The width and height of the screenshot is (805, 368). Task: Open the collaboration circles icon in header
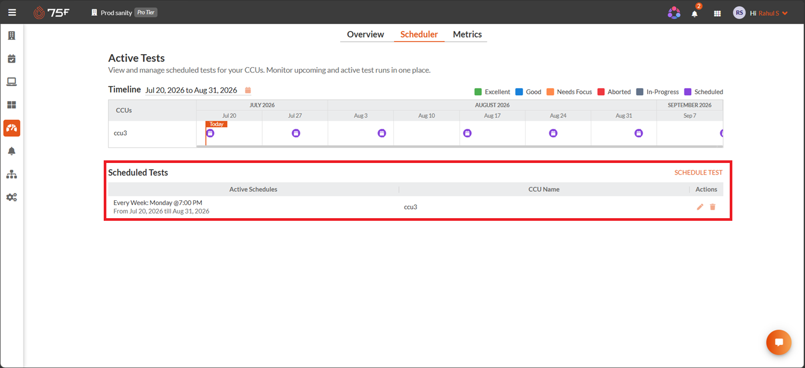[x=674, y=13]
